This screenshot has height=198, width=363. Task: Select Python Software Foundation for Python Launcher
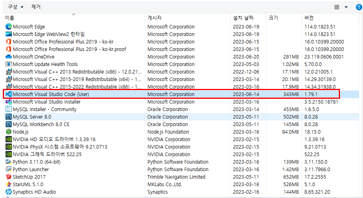[x=178, y=170]
